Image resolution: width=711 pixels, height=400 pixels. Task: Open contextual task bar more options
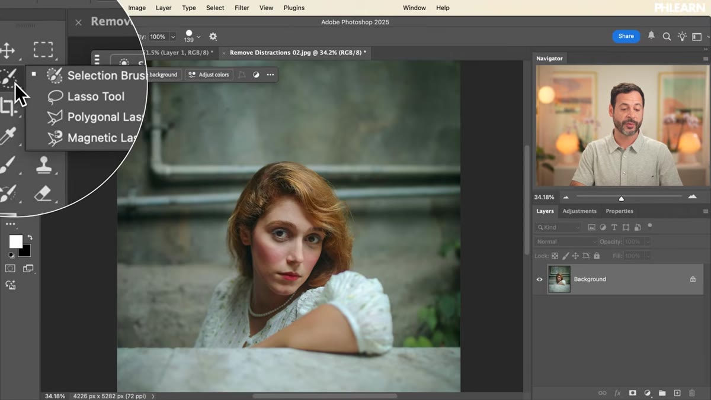click(x=270, y=75)
